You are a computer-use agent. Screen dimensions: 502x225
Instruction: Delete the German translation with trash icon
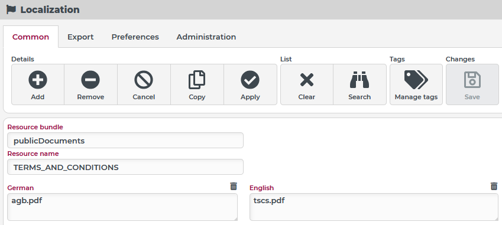click(234, 187)
